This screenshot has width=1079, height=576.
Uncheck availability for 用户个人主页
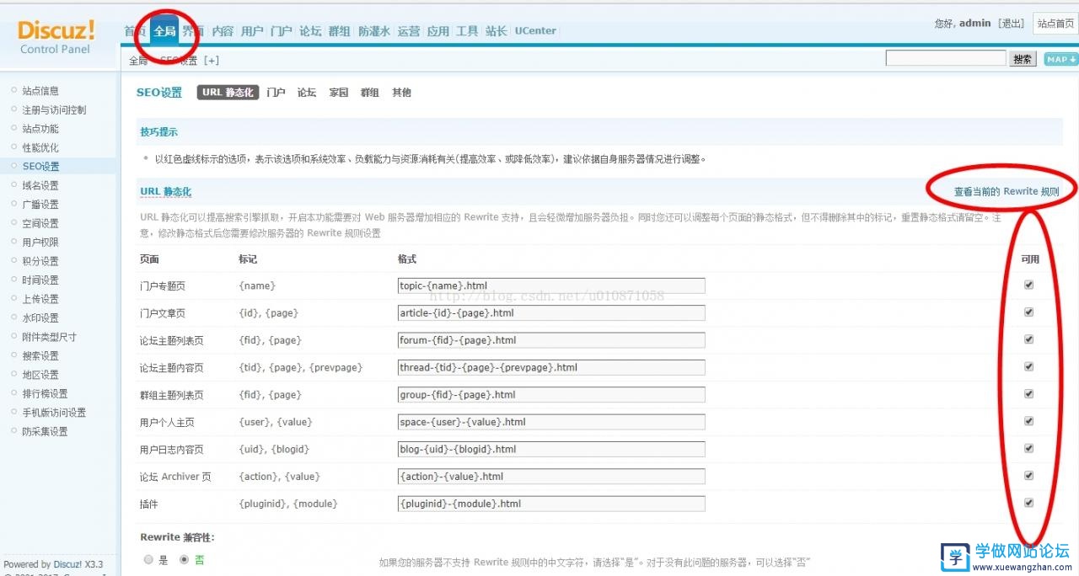click(x=1028, y=421)
